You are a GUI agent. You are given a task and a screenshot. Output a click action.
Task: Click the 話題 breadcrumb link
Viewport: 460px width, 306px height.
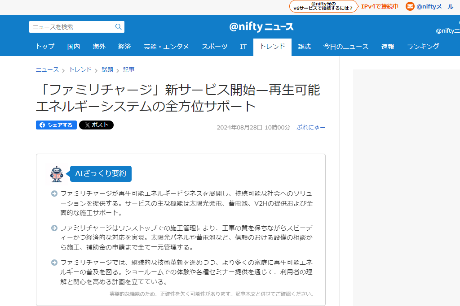pyautogui.click(x=107, y=69)
